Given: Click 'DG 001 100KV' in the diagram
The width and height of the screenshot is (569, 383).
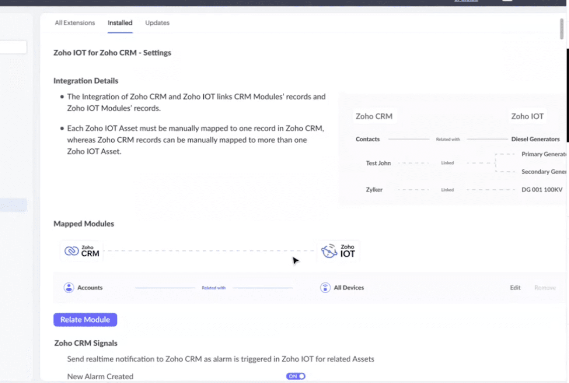Looking at the screenshot, I should [542, 190].
